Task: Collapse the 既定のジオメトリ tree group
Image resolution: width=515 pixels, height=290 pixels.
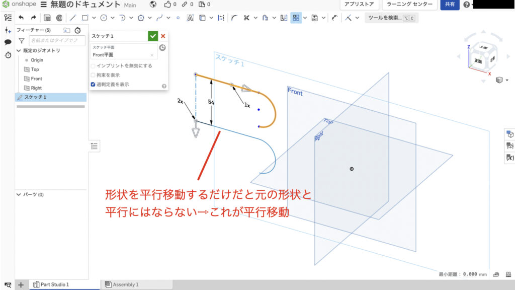Action: point(19,51)
